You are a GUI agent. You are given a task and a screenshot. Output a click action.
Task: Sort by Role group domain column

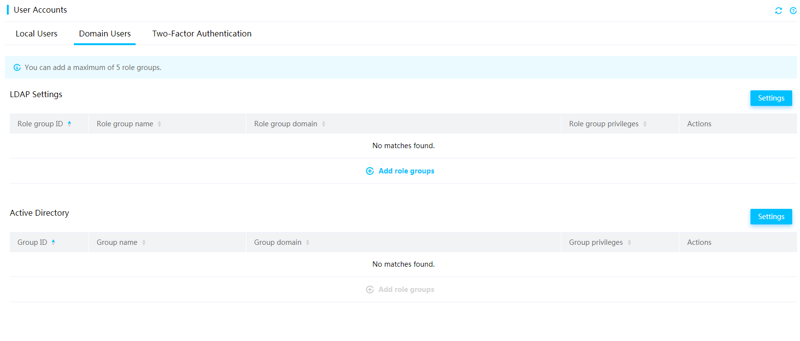pos(324,124)
